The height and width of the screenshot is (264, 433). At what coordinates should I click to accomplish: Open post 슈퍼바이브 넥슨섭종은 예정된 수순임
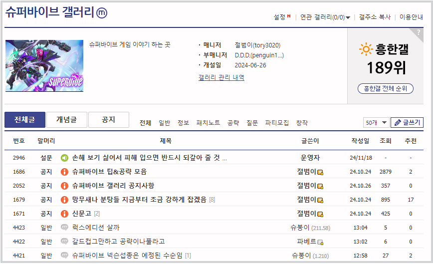pos(127,256)
